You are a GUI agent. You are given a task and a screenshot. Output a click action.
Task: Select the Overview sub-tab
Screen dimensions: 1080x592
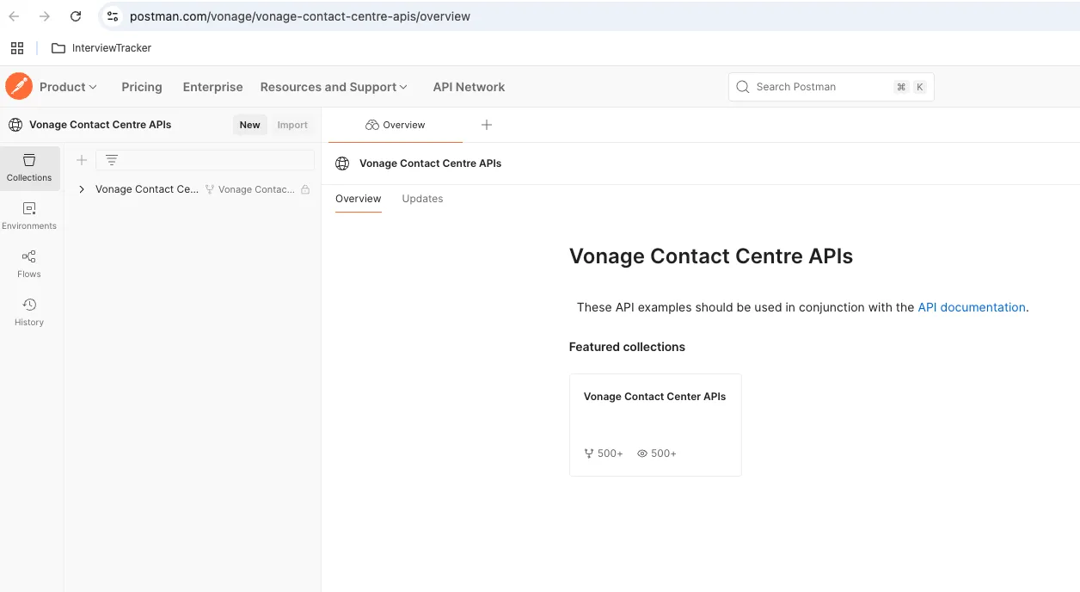tap(358, 199)
